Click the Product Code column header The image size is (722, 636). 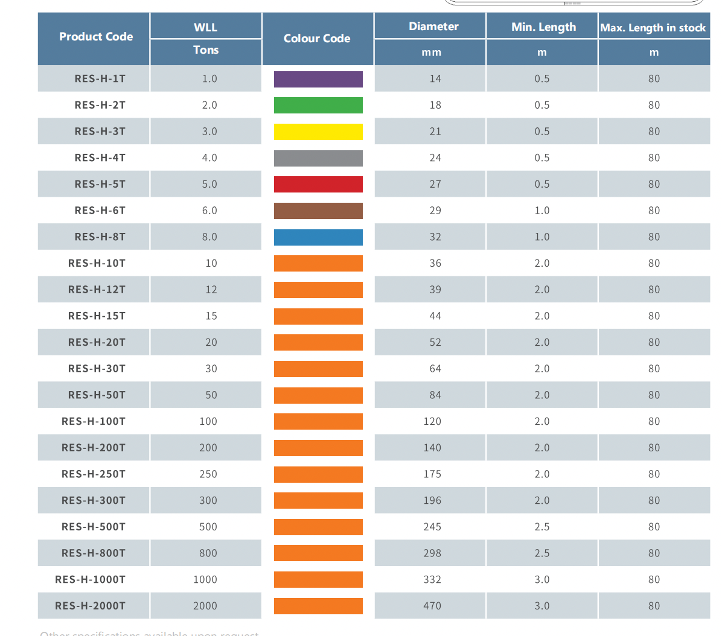point(96,37)
